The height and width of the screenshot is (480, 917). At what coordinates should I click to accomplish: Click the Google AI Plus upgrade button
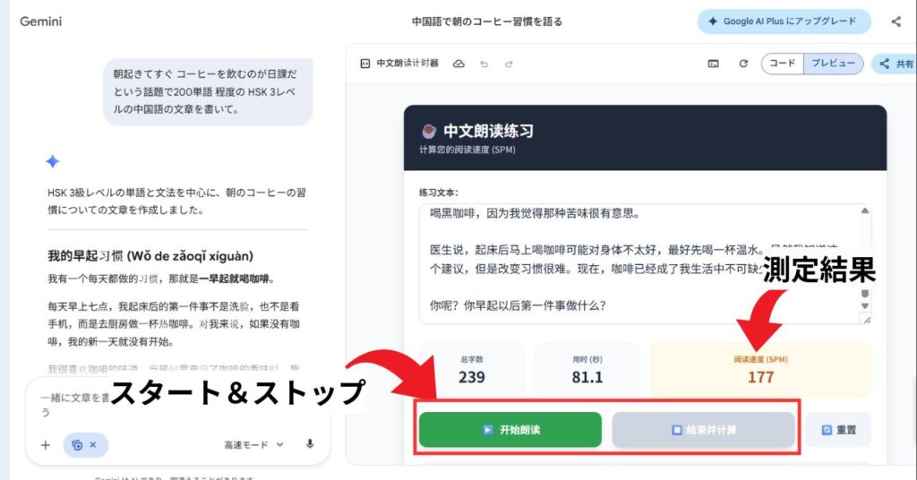click(x=784, y=21)
